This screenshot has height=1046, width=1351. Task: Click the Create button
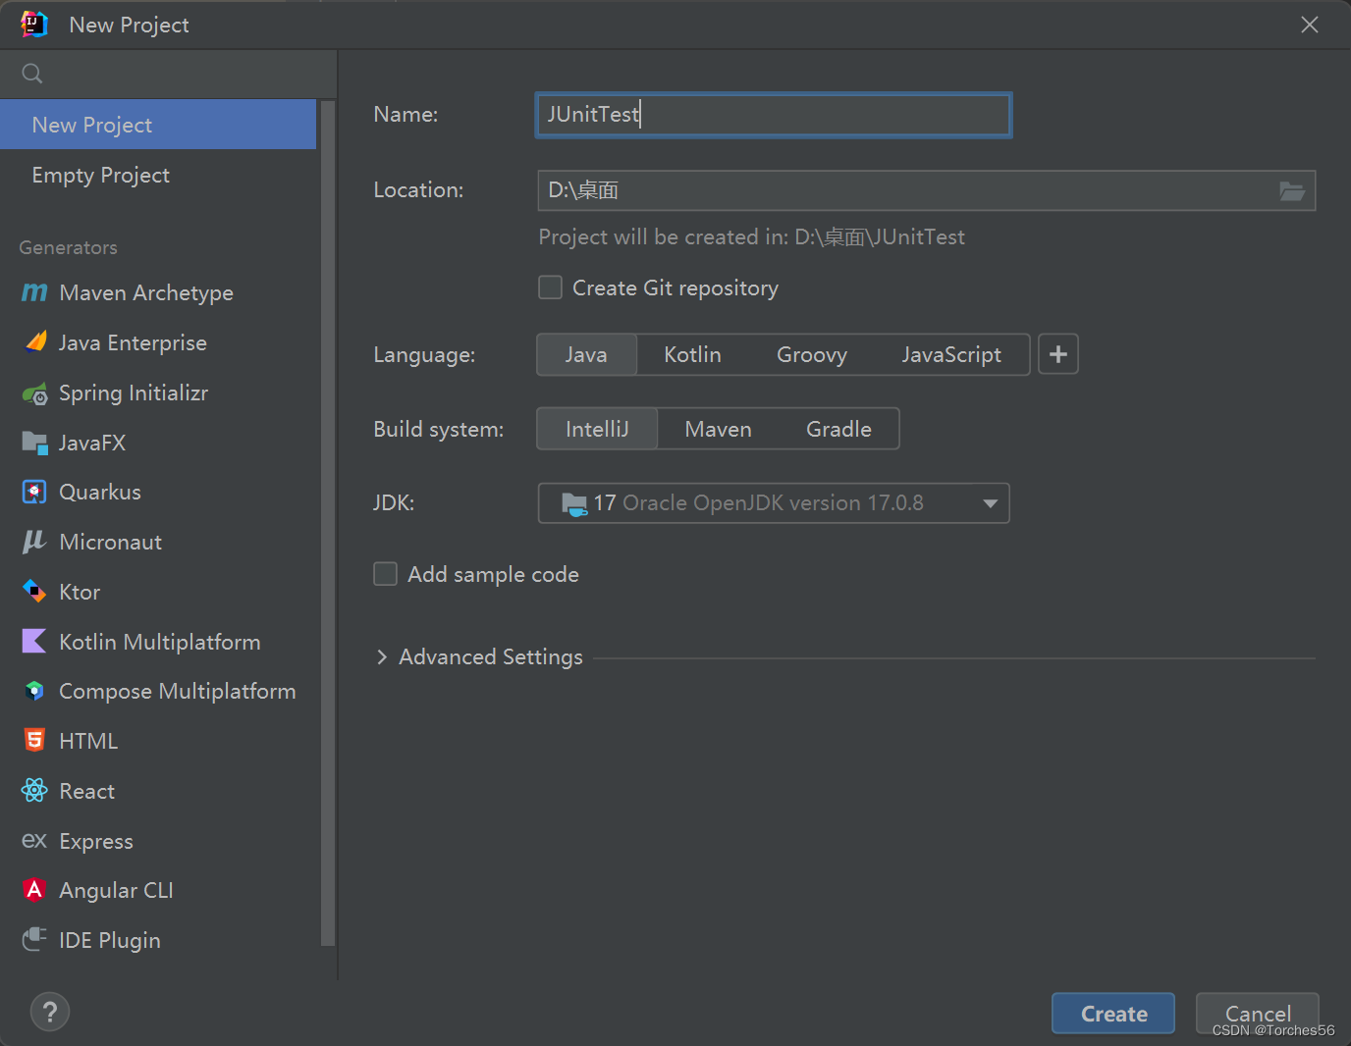tap(1113, 1014)
